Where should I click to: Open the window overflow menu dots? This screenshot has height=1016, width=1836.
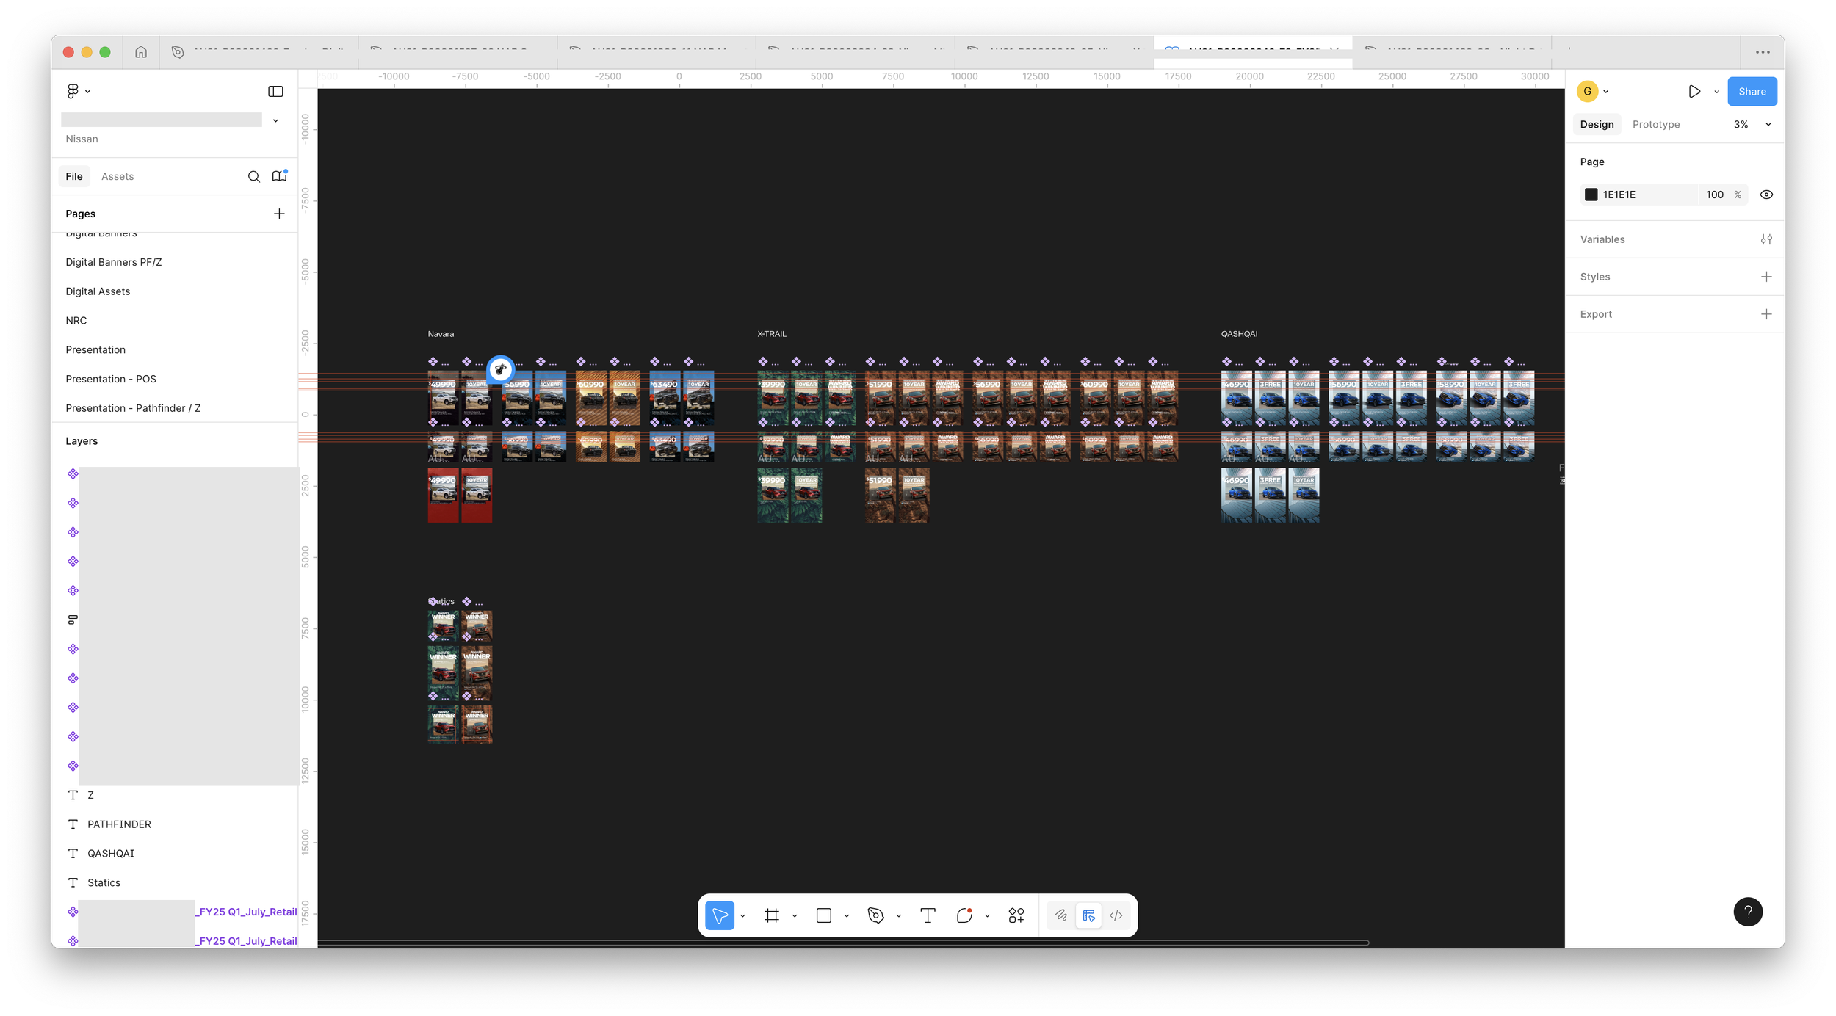[1763, 52]
